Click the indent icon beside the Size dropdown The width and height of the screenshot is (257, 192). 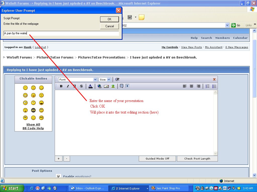pyautogui.click(x=117, y=79)
